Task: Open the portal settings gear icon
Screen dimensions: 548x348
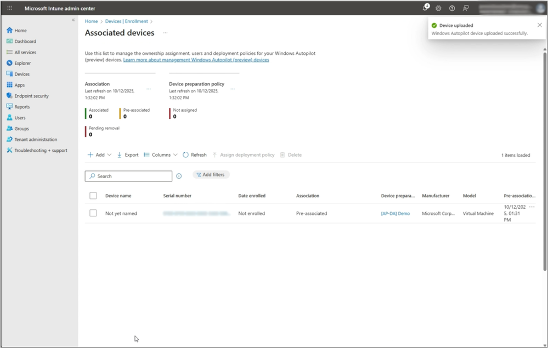Action: (438, 8)
